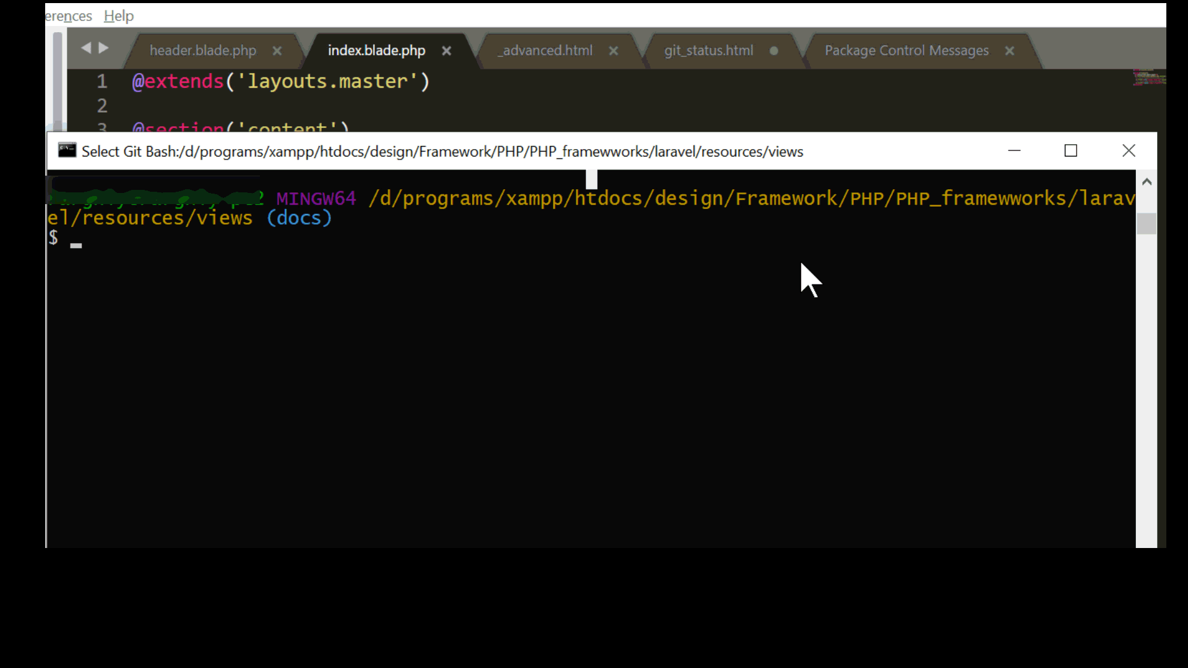Click the unsaved-changes dot on git_status.html tab
1188x668 pixels.
pyautogui.click(x=773, y=52)
